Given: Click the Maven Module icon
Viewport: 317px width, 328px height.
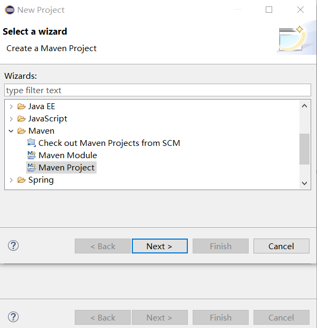Looking at the screenshot, I should click(31, 155).
